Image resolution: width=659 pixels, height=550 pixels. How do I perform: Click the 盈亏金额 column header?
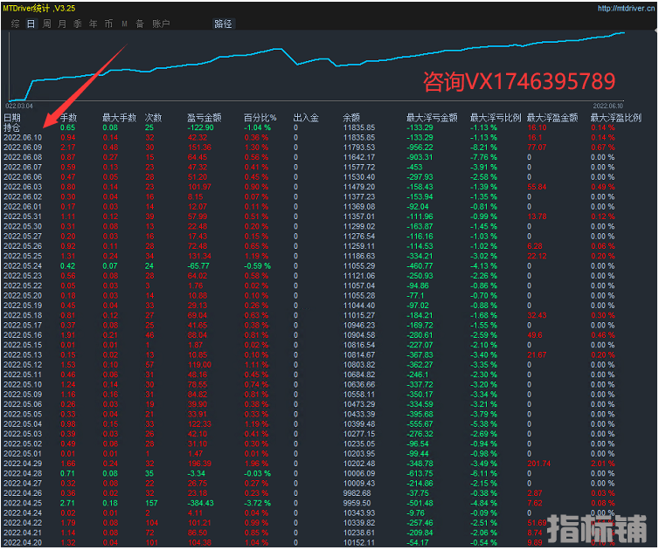205,118
